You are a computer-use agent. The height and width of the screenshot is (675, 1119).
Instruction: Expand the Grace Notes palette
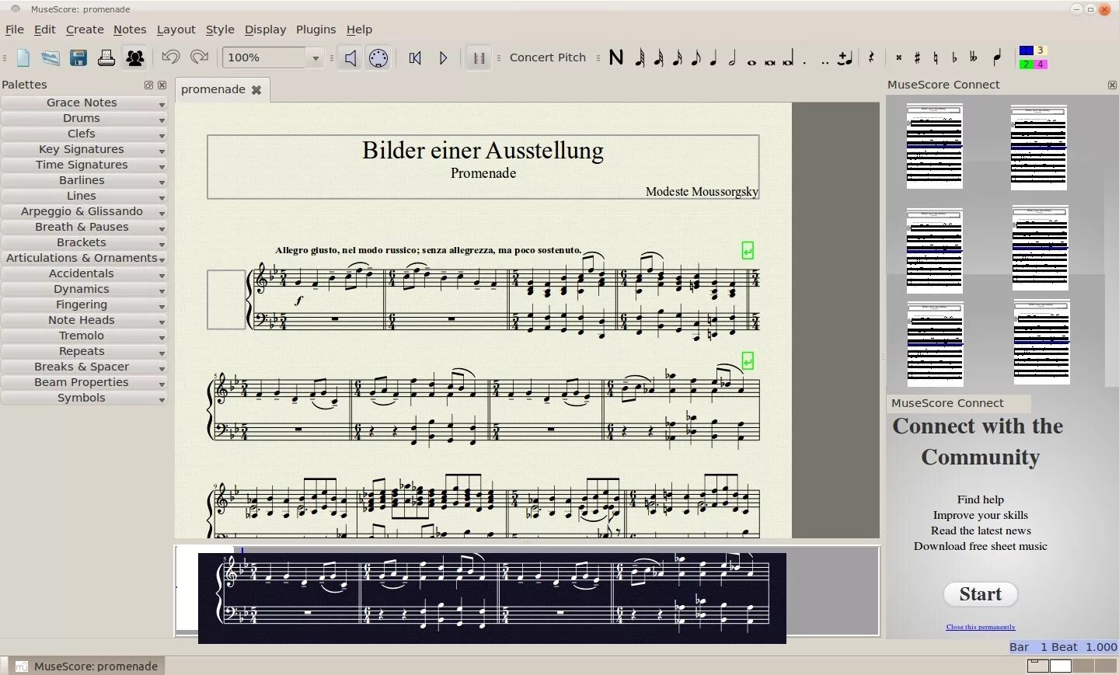tap(84, 103)
